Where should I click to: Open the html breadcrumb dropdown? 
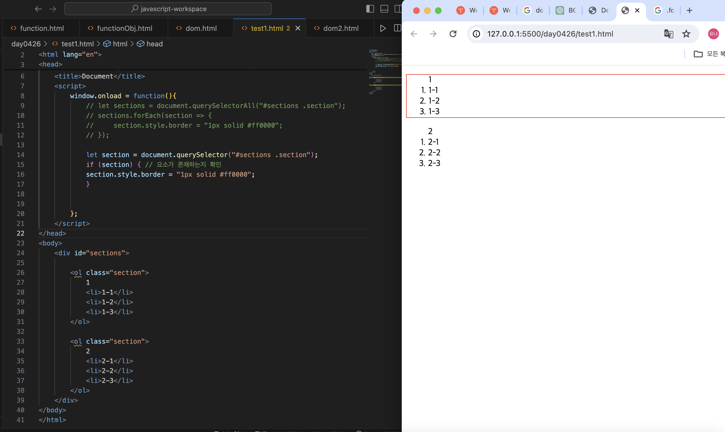pyautogui.click(x=120, y=44)
